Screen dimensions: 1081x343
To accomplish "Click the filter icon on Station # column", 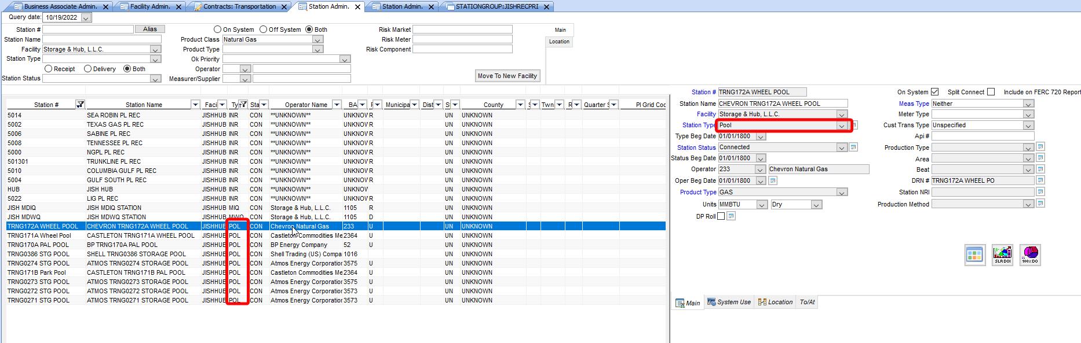I will [x=80, y=105].
